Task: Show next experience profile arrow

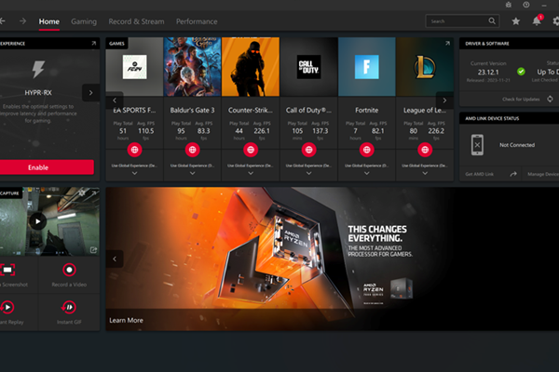Action: click(90, 93)
